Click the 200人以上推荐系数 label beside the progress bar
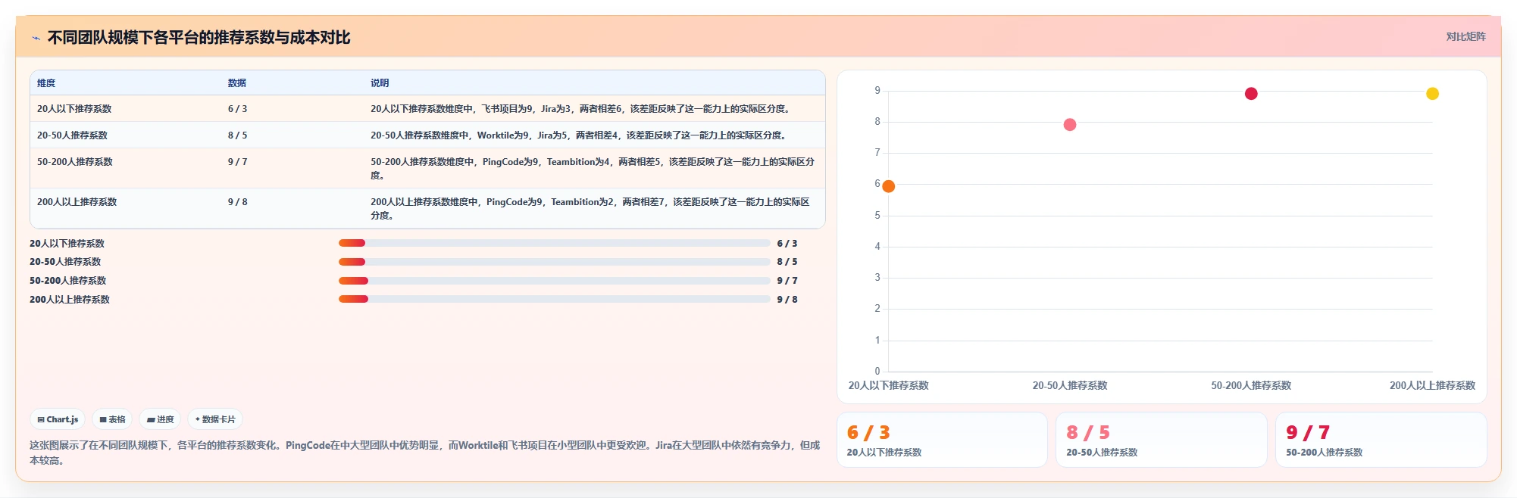Image resolution: width=1517 pixels, height=498 pixels. pos(70,300)
